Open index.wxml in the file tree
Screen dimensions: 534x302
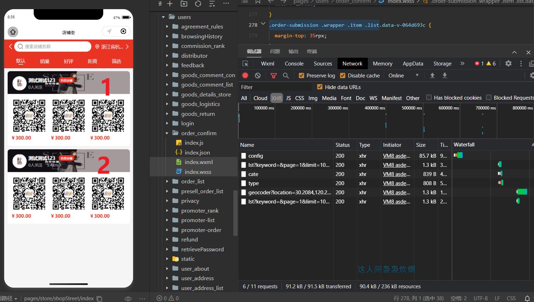pyautogui.click(x=199, y=162)
